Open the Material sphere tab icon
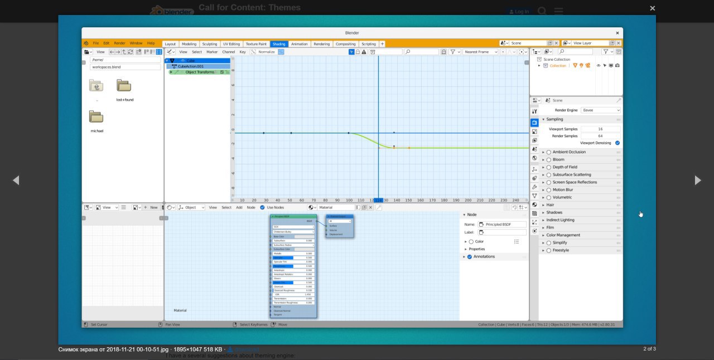 click(534, 205)
